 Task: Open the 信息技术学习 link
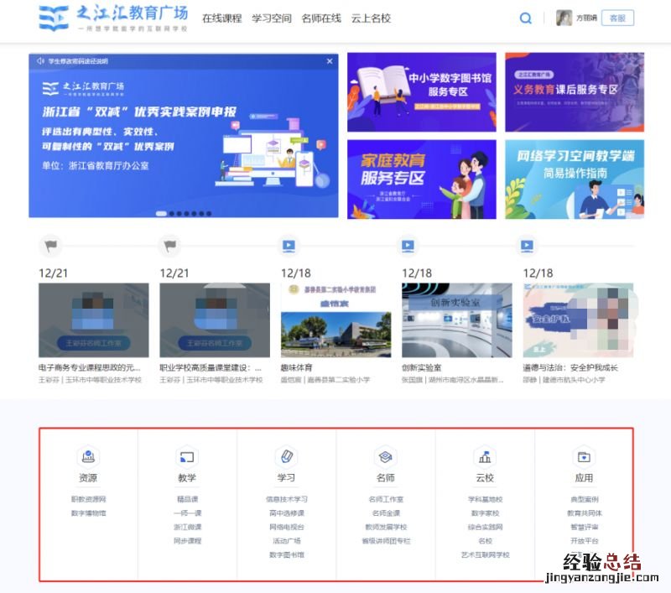tap(287, 499)
